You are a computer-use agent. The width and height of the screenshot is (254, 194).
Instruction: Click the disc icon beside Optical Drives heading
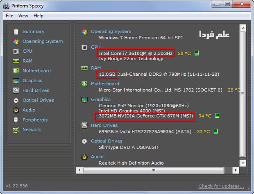pyautogui.click(x=84, y=141)
